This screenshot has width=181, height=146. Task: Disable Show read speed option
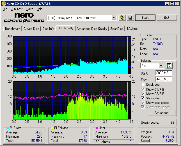click(x=143, y=103)
